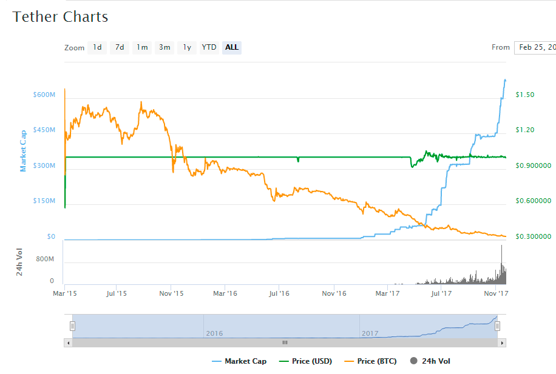556x374 pixels.
Task: Click the $150M market cap axis label
Action: coord(44,201)
